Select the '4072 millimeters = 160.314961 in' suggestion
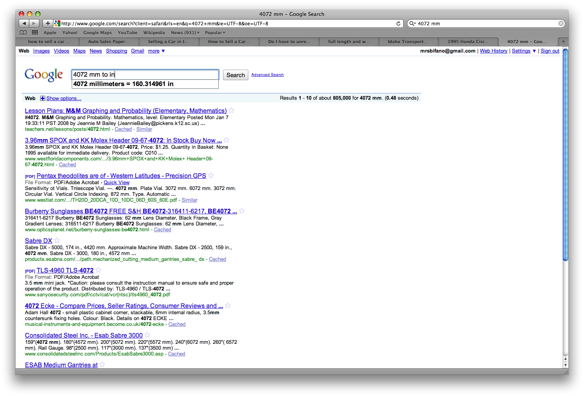 coord(145,84)
